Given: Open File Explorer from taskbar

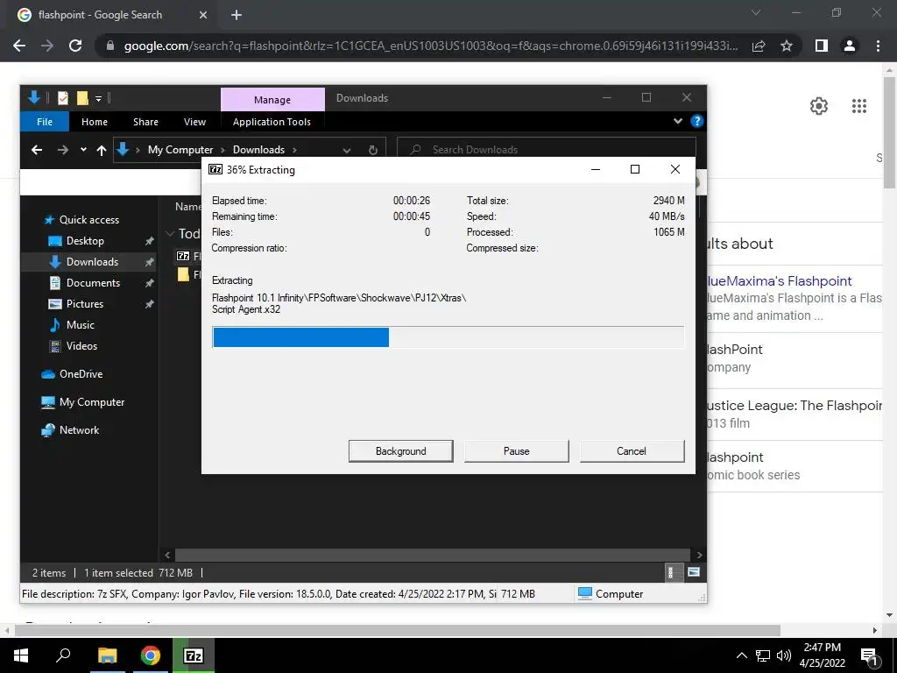Looking at the screenshot, I should [x=107, y=655].
